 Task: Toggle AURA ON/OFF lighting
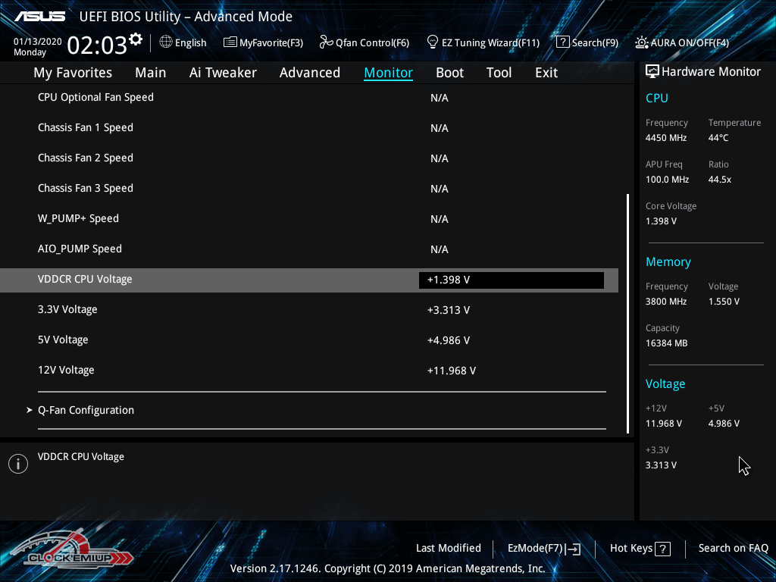click(642, 42)
